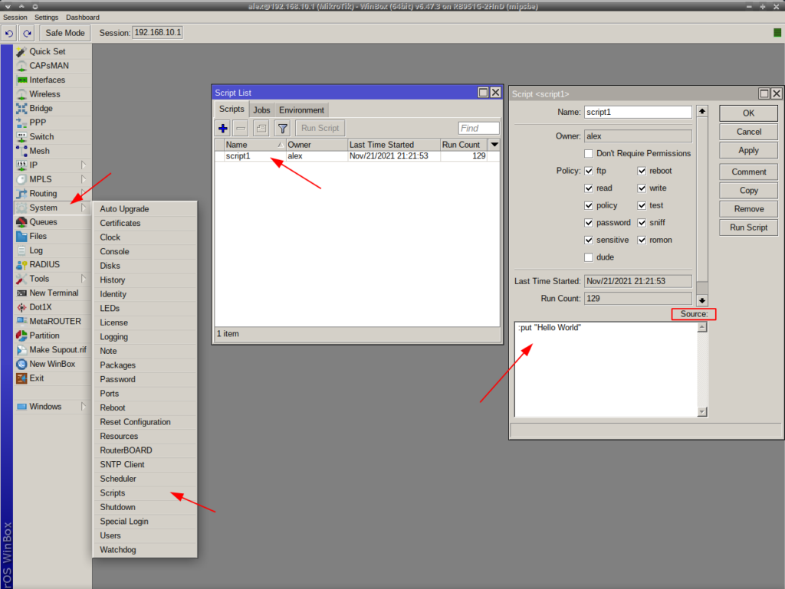Image resolution: width=785 pixels, height=589 pixels.
Task: Choose Scheduler from the System menu
Action: coord(118,479)
